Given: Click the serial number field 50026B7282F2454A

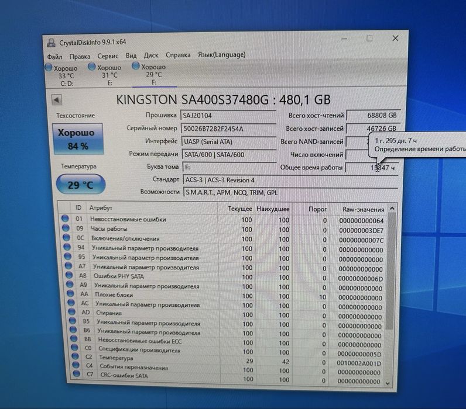Looking at the screenshot, I should pos(228,129).
